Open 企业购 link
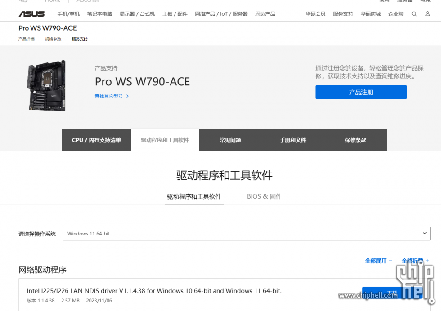441x311 pixels. [396, 14]
